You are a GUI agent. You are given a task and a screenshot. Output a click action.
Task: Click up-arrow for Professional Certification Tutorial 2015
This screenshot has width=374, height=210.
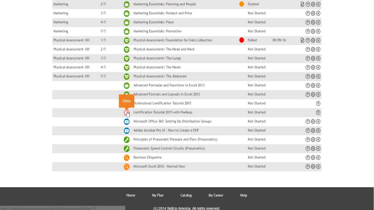point(318,103)
